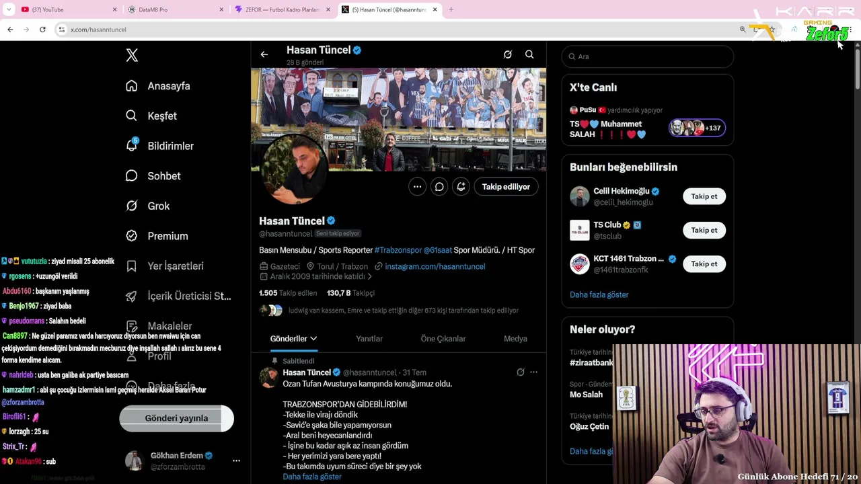This screenshot has height=484, width=861.
Task: Open the Gökhan Erdem account menu dots
Action: click(236, 460)
